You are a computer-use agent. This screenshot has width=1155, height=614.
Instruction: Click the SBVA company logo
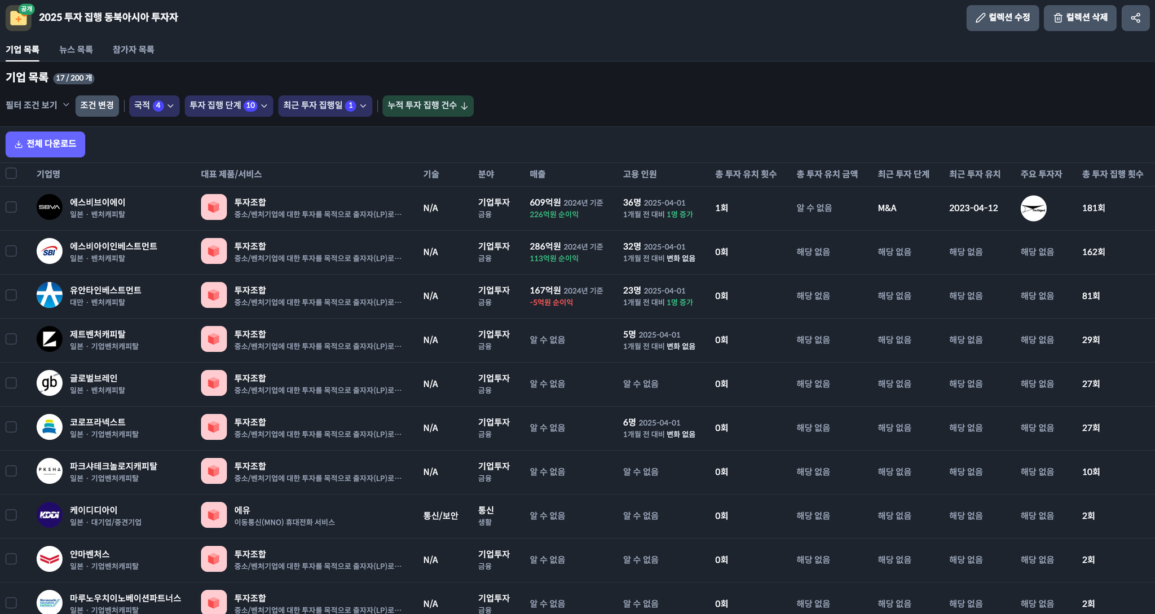(50, 207)
